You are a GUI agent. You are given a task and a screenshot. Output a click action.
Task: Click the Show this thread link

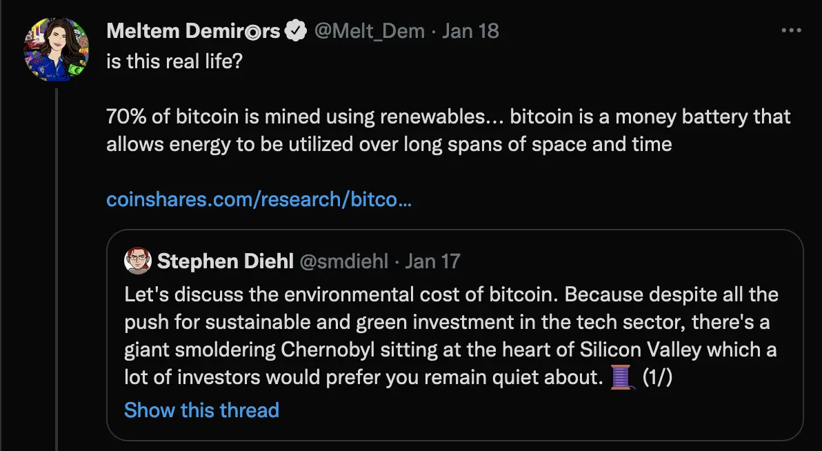click(201, 410)
